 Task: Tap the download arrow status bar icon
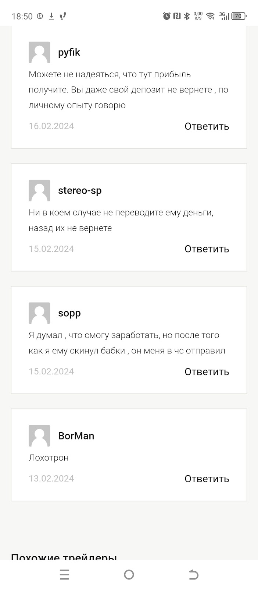(x=51, y=16)
